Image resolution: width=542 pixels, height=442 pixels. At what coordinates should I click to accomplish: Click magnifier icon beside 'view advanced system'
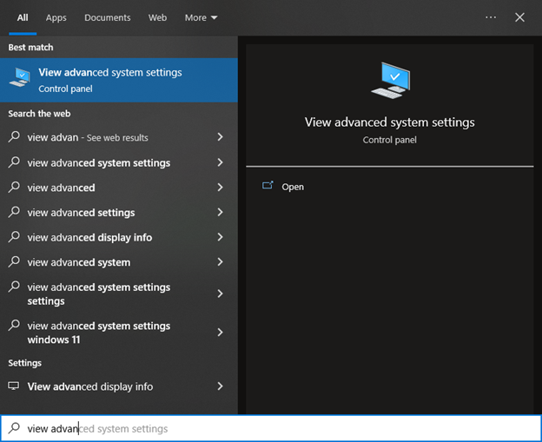pyautogui.click(x=14, y=261)
